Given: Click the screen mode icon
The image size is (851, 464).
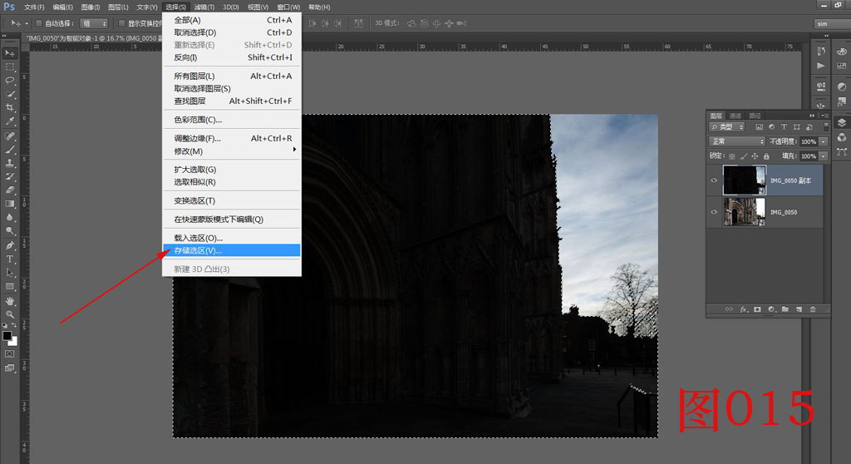Looking at the screenshot, I should [x=10, y=368].
